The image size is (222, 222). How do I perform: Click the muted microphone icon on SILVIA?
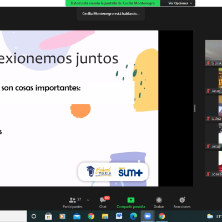pyautogui.click(x=208, y=63)
